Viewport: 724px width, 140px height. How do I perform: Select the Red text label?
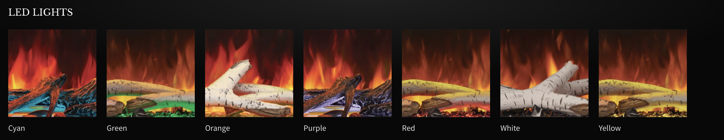pos(408,128)
